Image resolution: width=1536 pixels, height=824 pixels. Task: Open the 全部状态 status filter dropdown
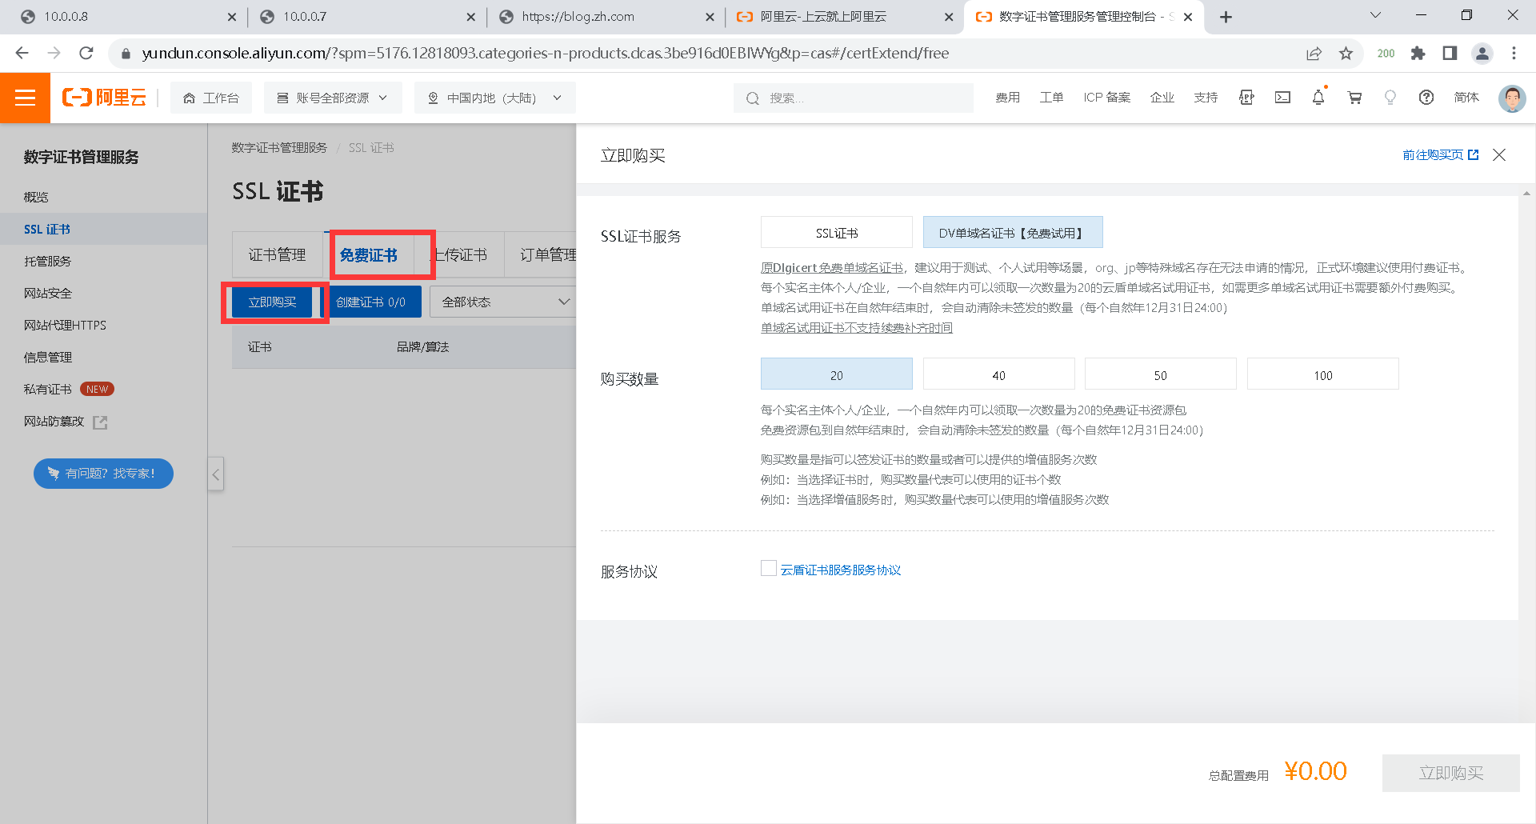[x=502, y=302]
